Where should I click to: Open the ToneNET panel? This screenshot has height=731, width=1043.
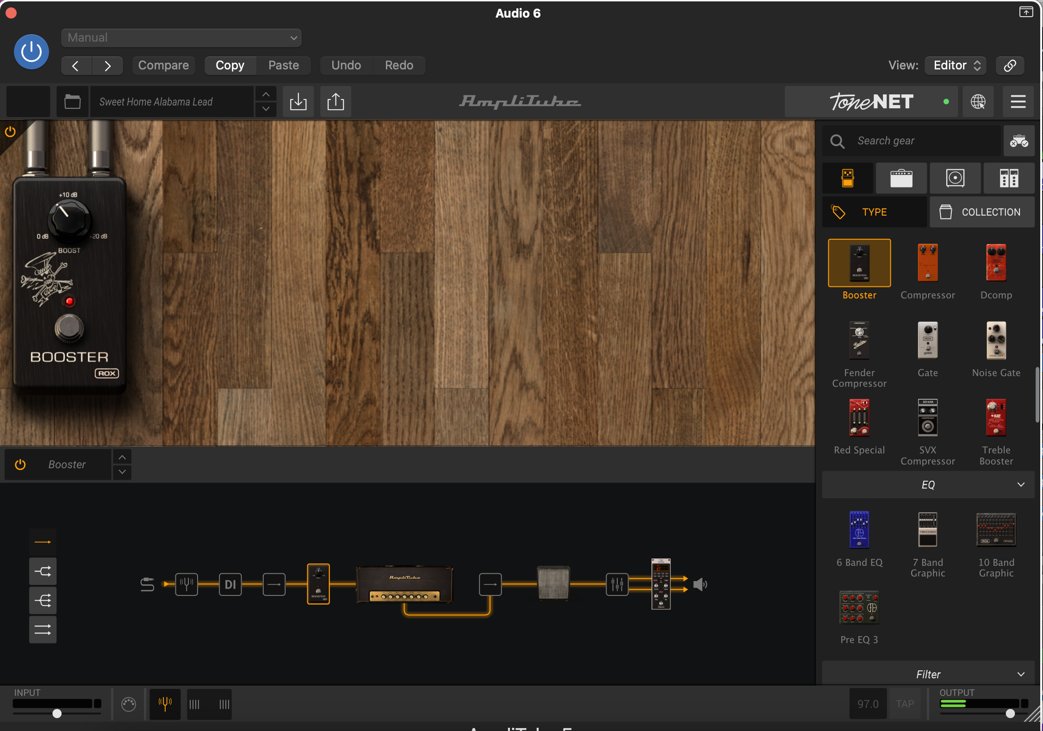[871, 102]
